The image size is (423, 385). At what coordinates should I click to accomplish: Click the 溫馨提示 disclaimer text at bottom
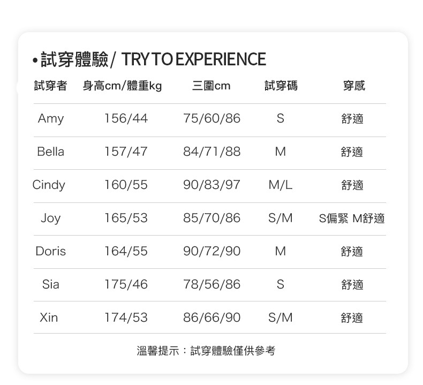pyautogui.click(x=206, y=351)
